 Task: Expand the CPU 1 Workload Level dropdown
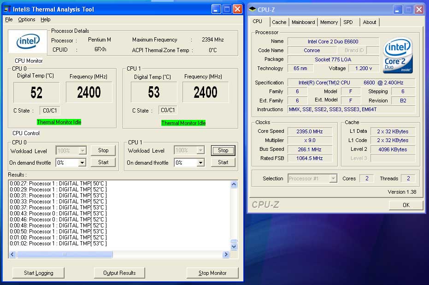click(200, 150)
